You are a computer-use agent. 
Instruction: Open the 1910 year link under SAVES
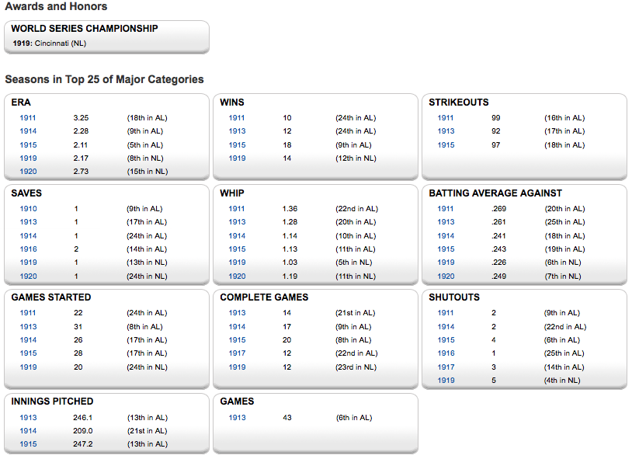click(28, 209)
